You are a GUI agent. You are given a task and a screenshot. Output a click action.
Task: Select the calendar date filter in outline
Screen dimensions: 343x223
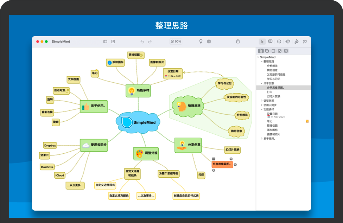point(286,51)
